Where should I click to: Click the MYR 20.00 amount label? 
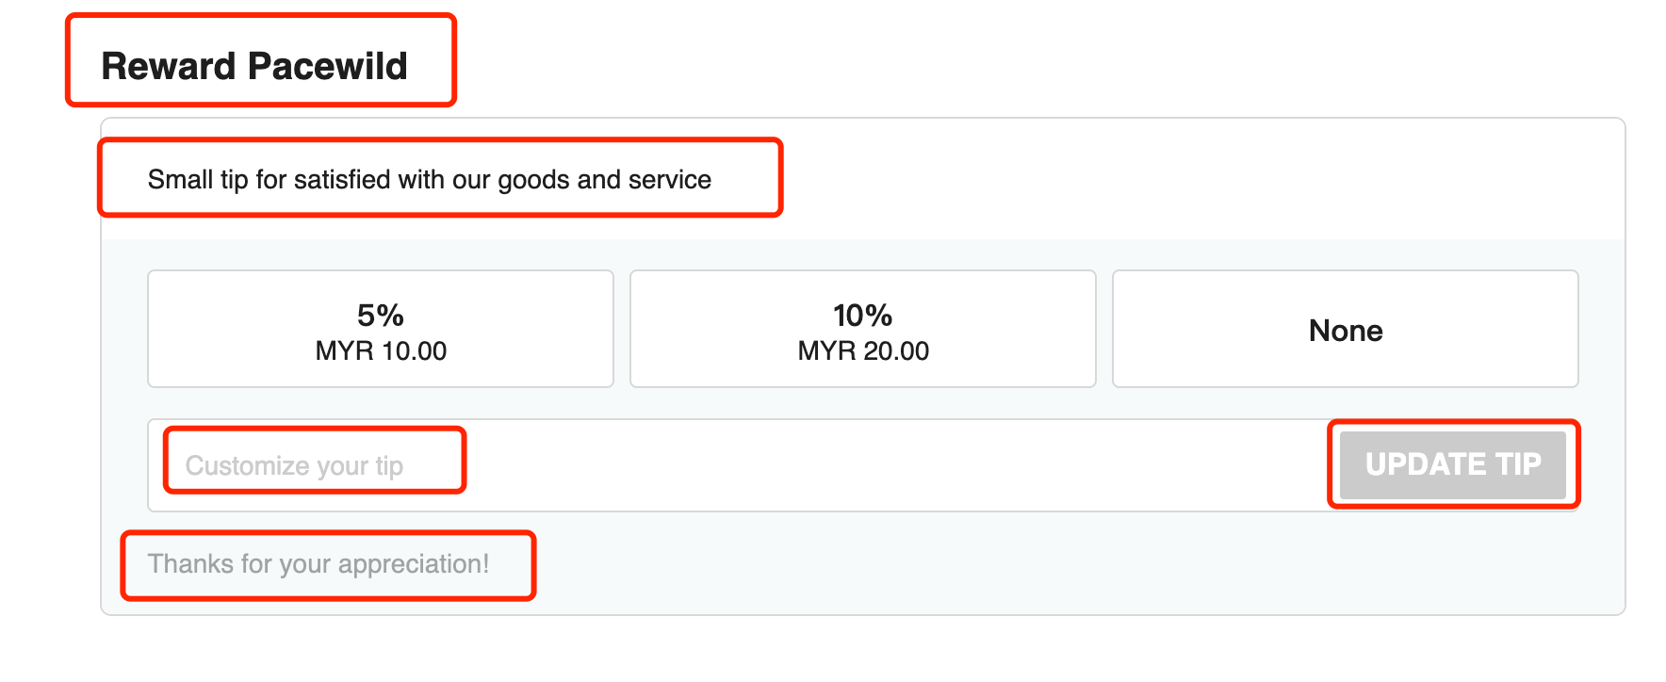[x=863, y=351]
